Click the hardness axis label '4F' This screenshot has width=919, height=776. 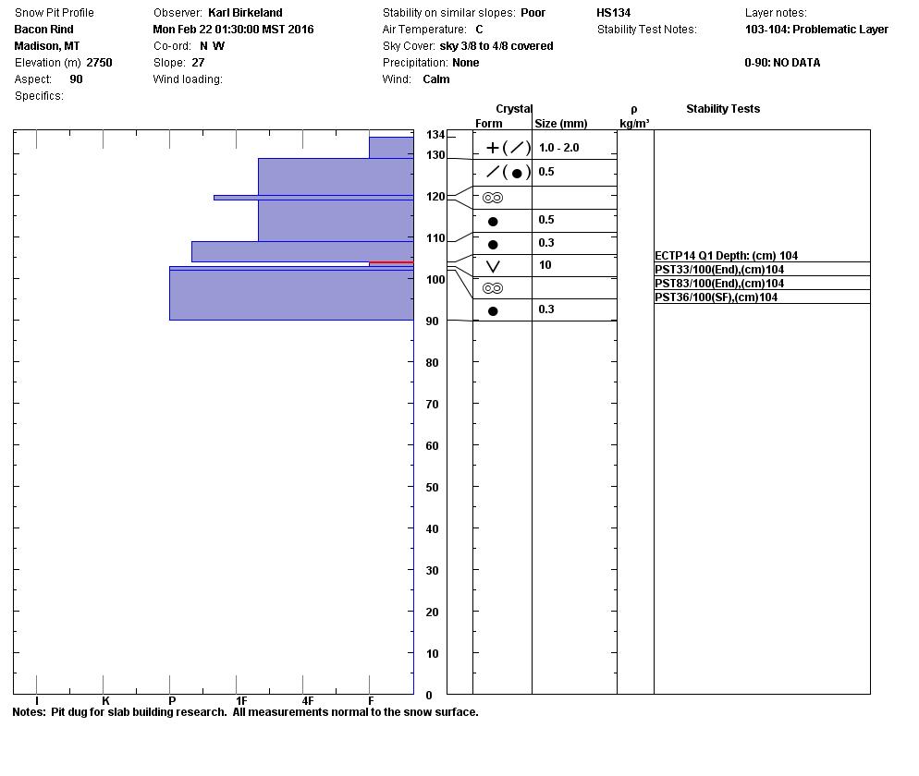tap(308, 701)
